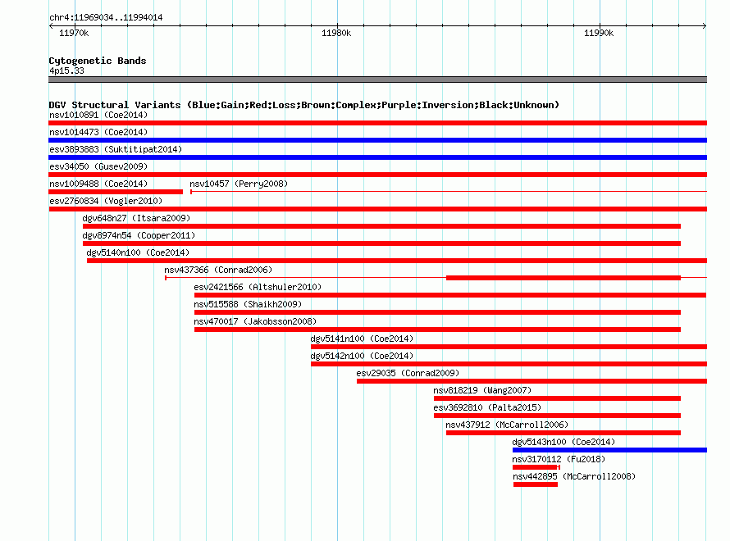Click the 11970k ruler position label
The image size is (730, 541).
74,33
